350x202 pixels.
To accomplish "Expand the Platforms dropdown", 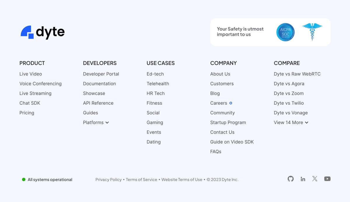I will (96, 122).
